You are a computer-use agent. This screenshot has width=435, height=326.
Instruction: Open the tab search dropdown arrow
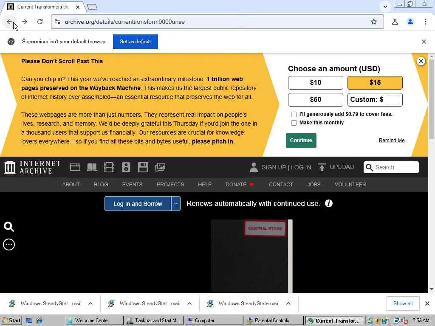coord(385,6)
